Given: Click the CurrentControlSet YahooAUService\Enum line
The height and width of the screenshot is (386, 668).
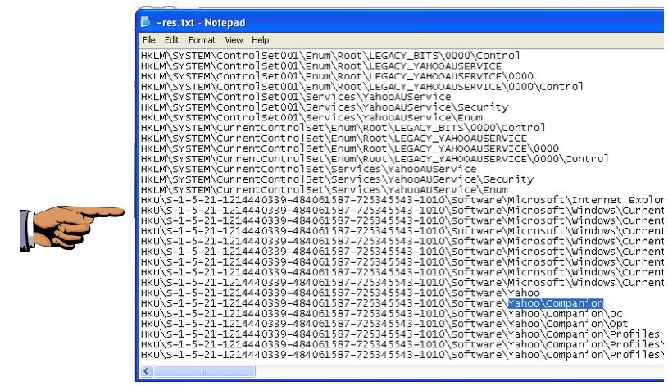Looking at the screenshot, I should click(x=325, y=189).
